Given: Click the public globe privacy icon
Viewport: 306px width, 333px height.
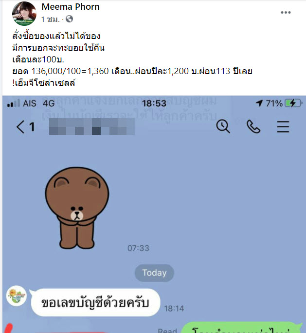Looking at the screenshot, I should [69, 19].
